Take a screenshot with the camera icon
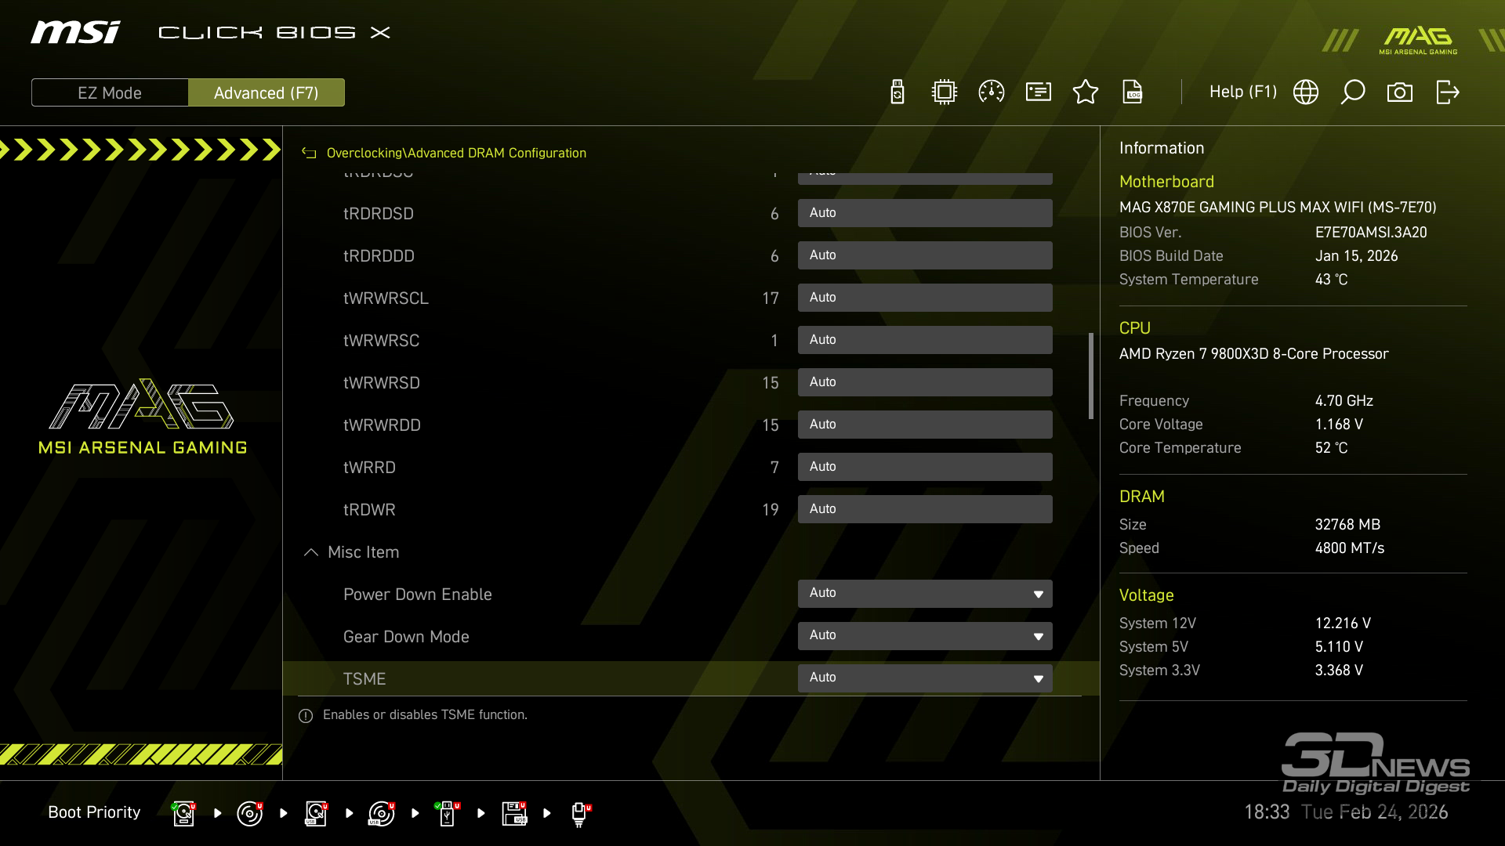Image resolution: width=1505 pixels, height=846 pixels. (1400, 92)
